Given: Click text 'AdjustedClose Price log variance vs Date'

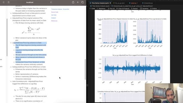Looking at the screenshot, I should pos(27,43).
